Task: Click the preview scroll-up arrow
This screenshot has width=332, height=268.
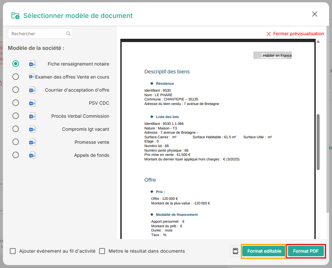Action: (x=318, y=42)
